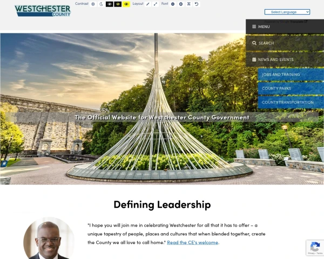Choose yellow background contrast swatch
Viewport: 324px width, 259px height.
point(126,4)
